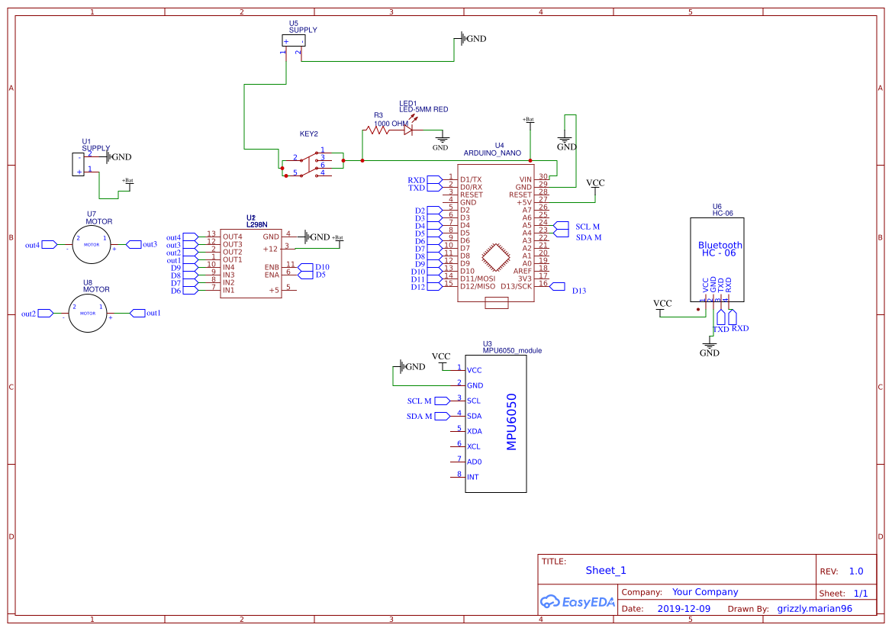Select the MPU6050 module symbol U3
Screen dimensions: 892x631
point(496,423)
